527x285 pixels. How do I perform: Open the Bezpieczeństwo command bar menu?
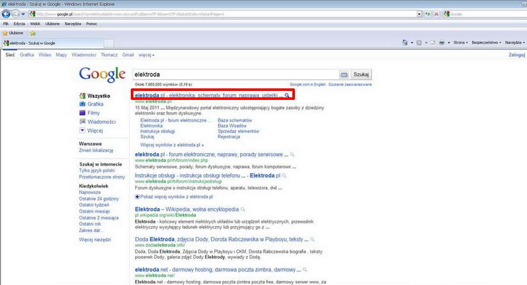pyautogui.click(x=486, y=43)
